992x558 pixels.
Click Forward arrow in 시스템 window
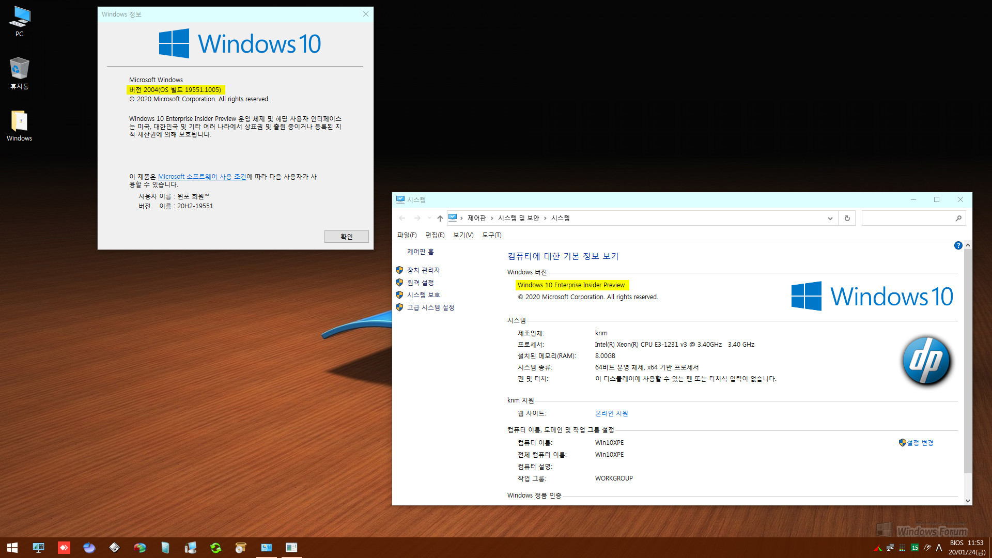tap(417, 218)
